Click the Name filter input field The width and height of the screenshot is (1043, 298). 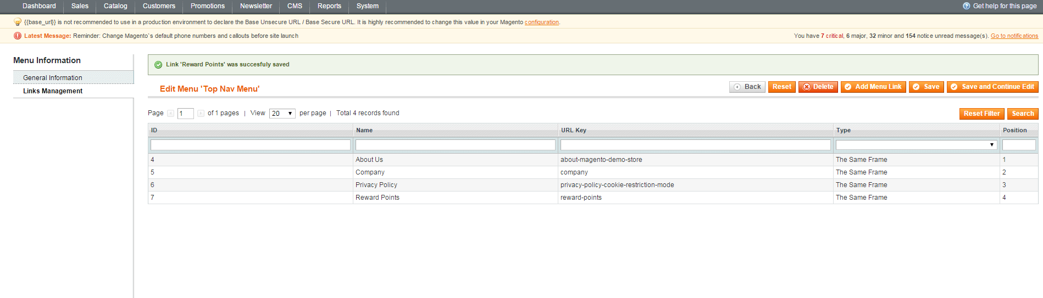click(455, 145)
